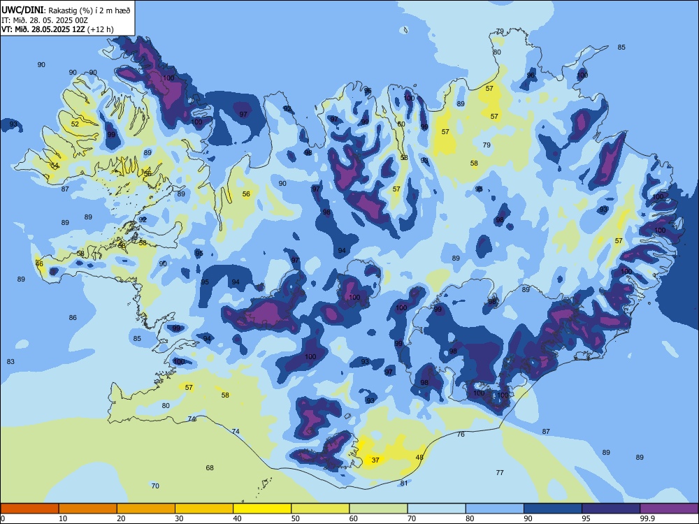Click the humidity value 52 in the Westfjords
Screen dimensions: 699x524
point(75,124)
